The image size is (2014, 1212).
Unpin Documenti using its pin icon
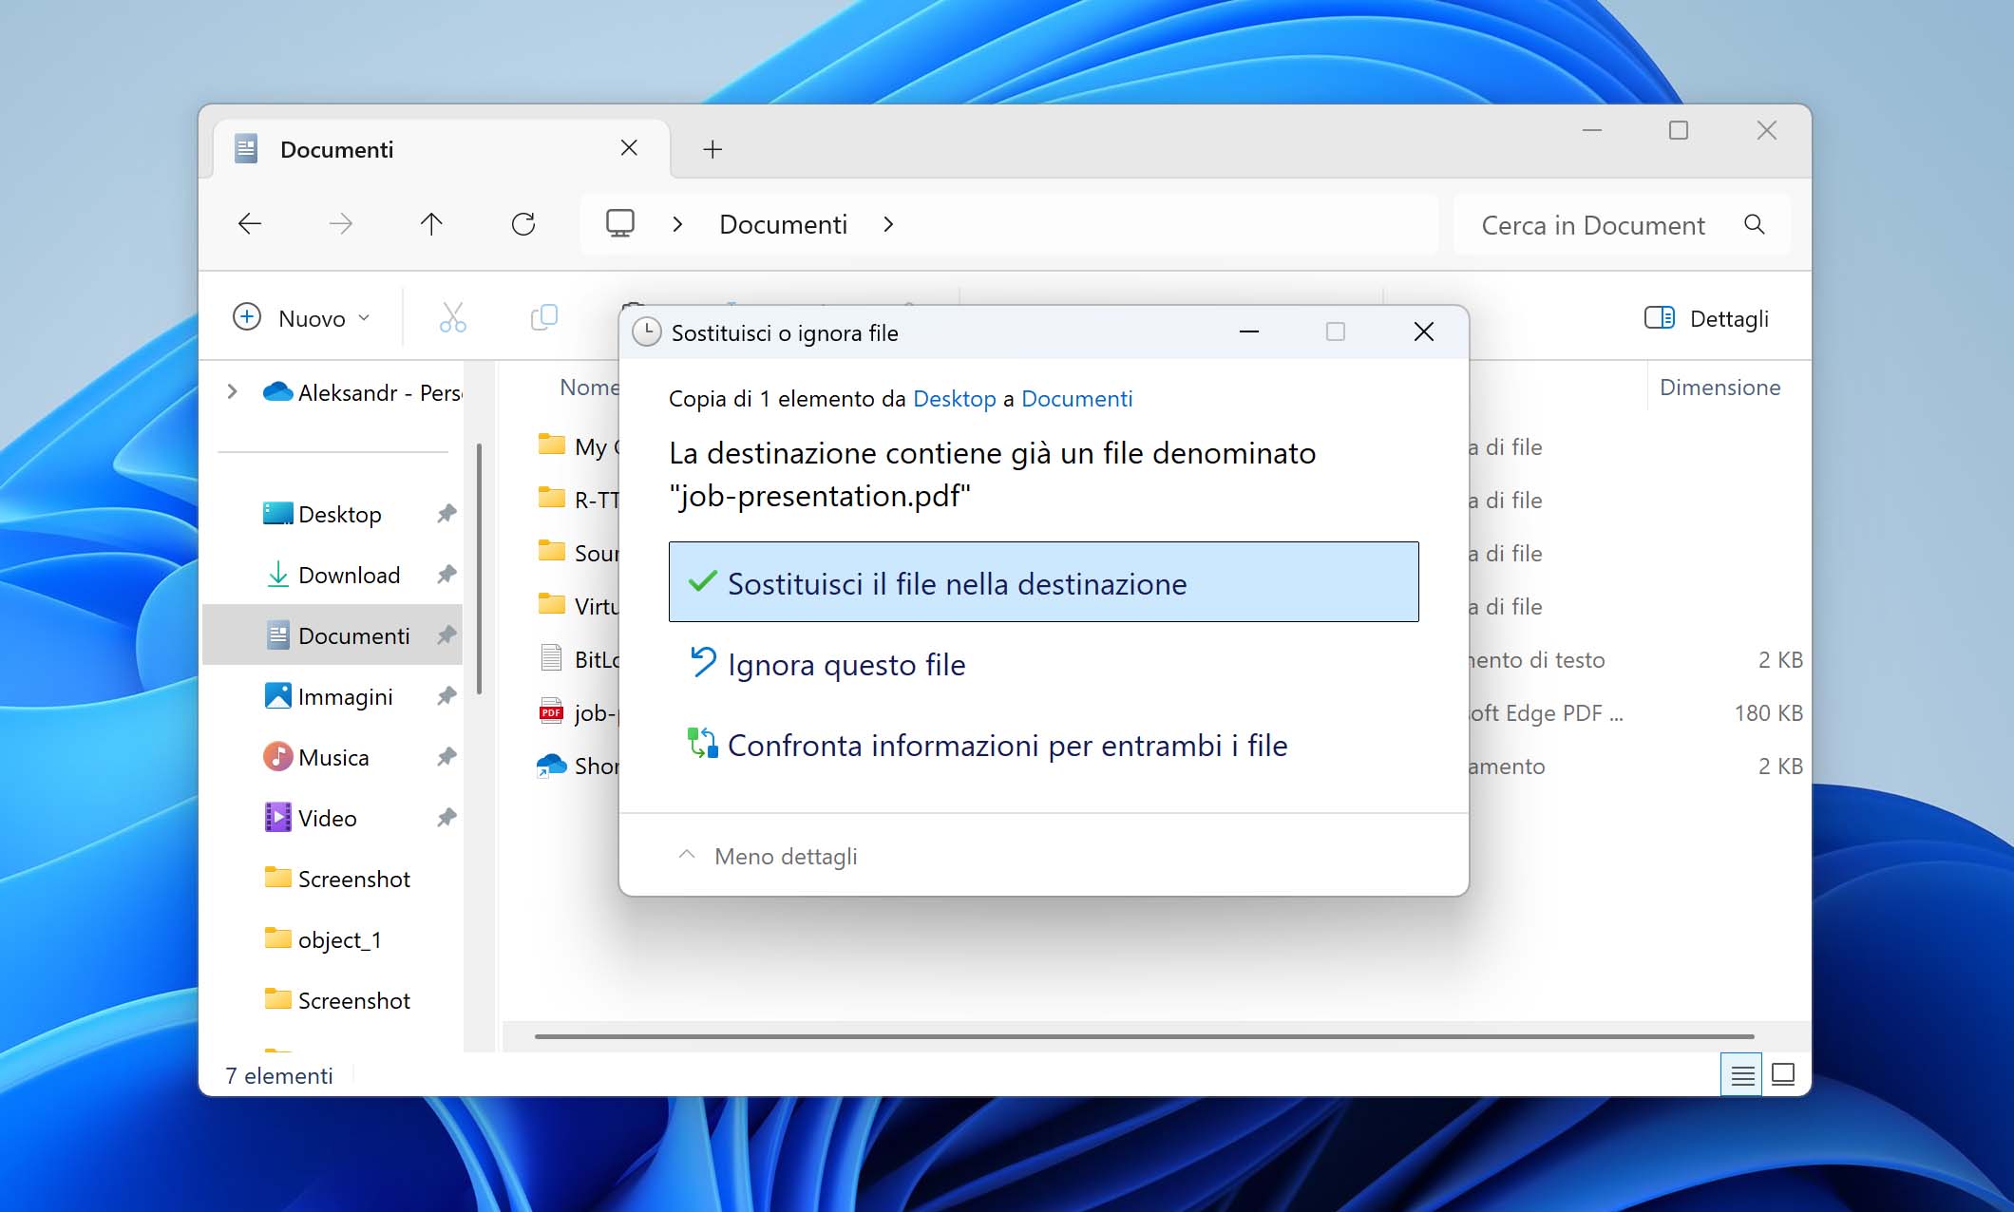click(446, 635)
